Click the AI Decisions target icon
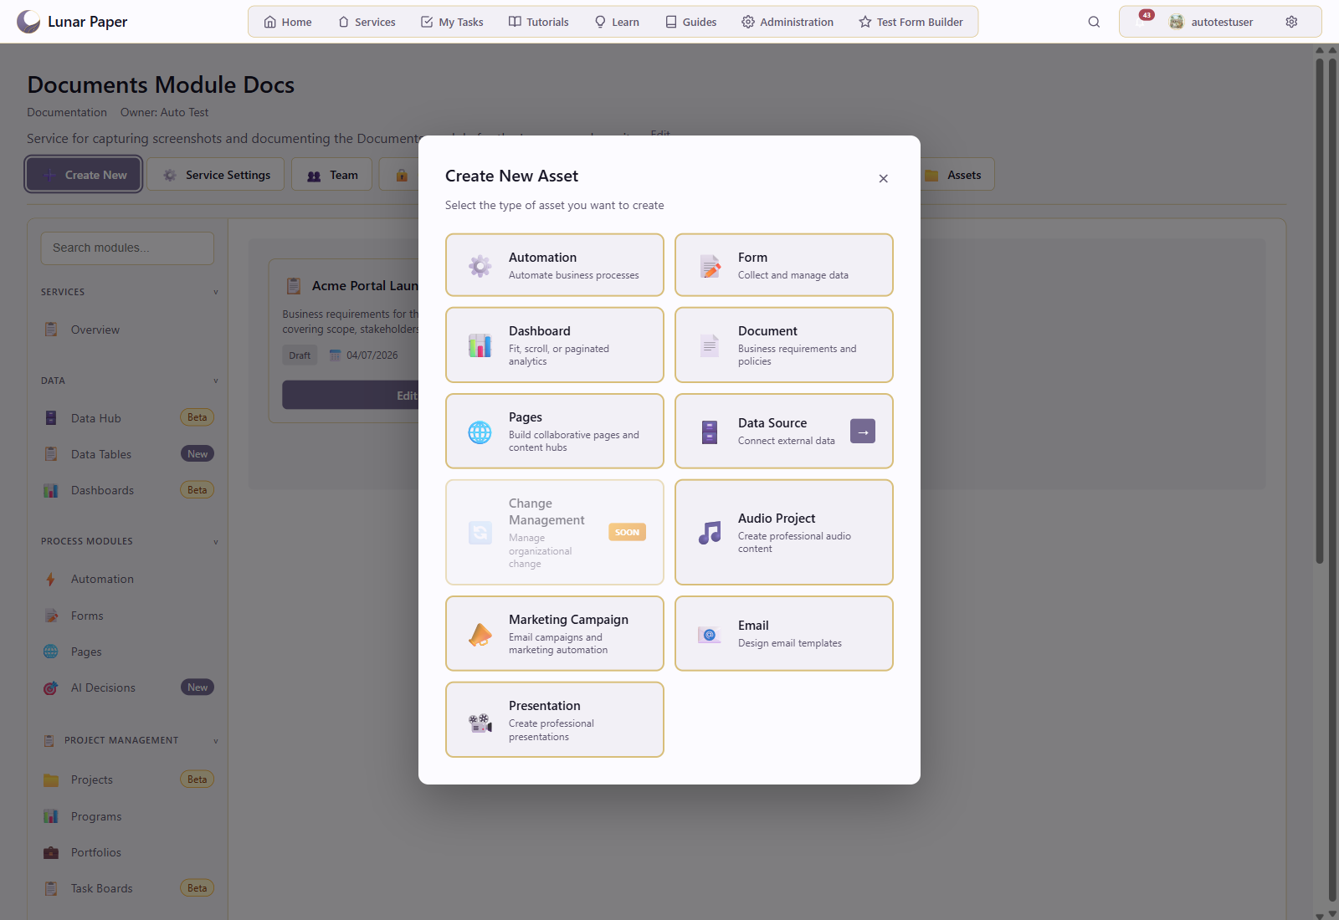The height and width of the screenshot is (920, 1339). 51,687
